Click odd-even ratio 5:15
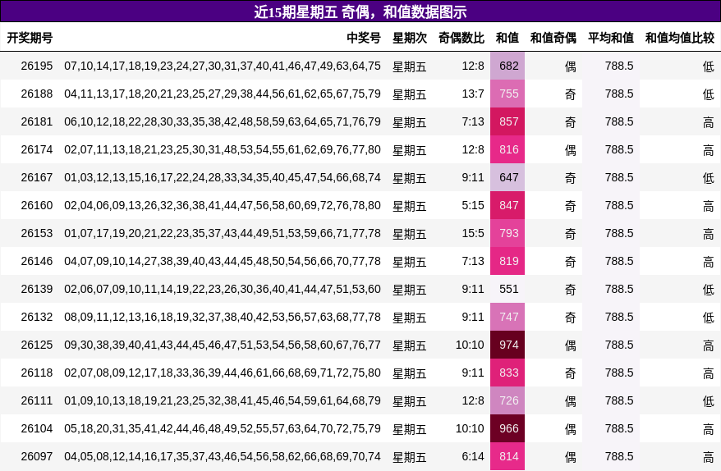 point(473,205)
